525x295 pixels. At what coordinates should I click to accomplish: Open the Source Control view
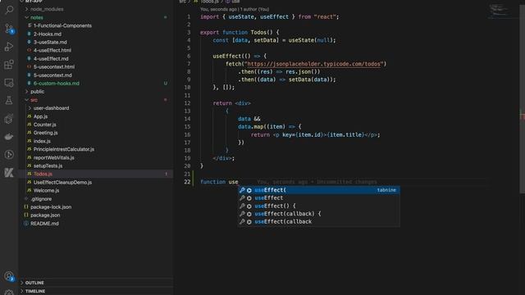(9, 28)
